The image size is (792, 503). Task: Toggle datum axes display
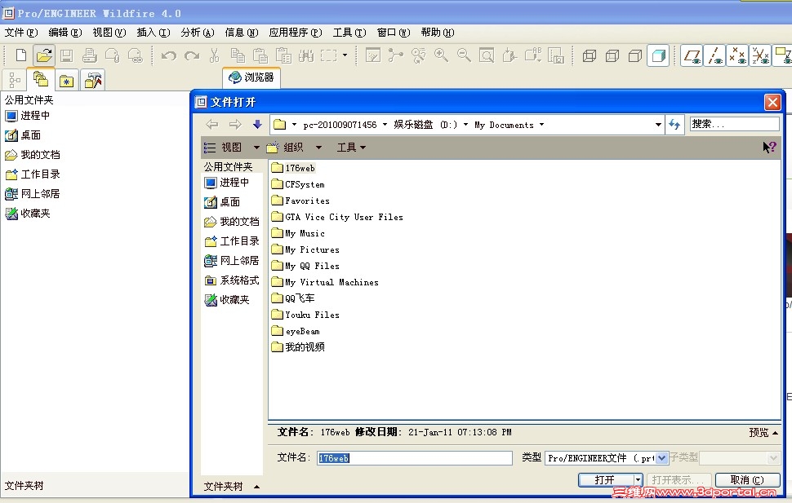click(714, 55)
